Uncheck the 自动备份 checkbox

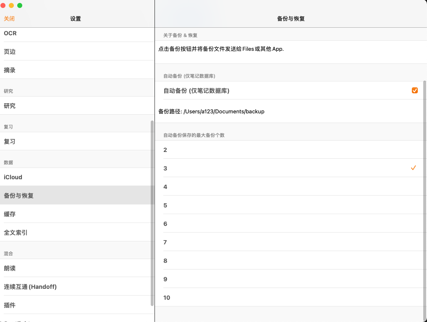[x=415, y=90]
